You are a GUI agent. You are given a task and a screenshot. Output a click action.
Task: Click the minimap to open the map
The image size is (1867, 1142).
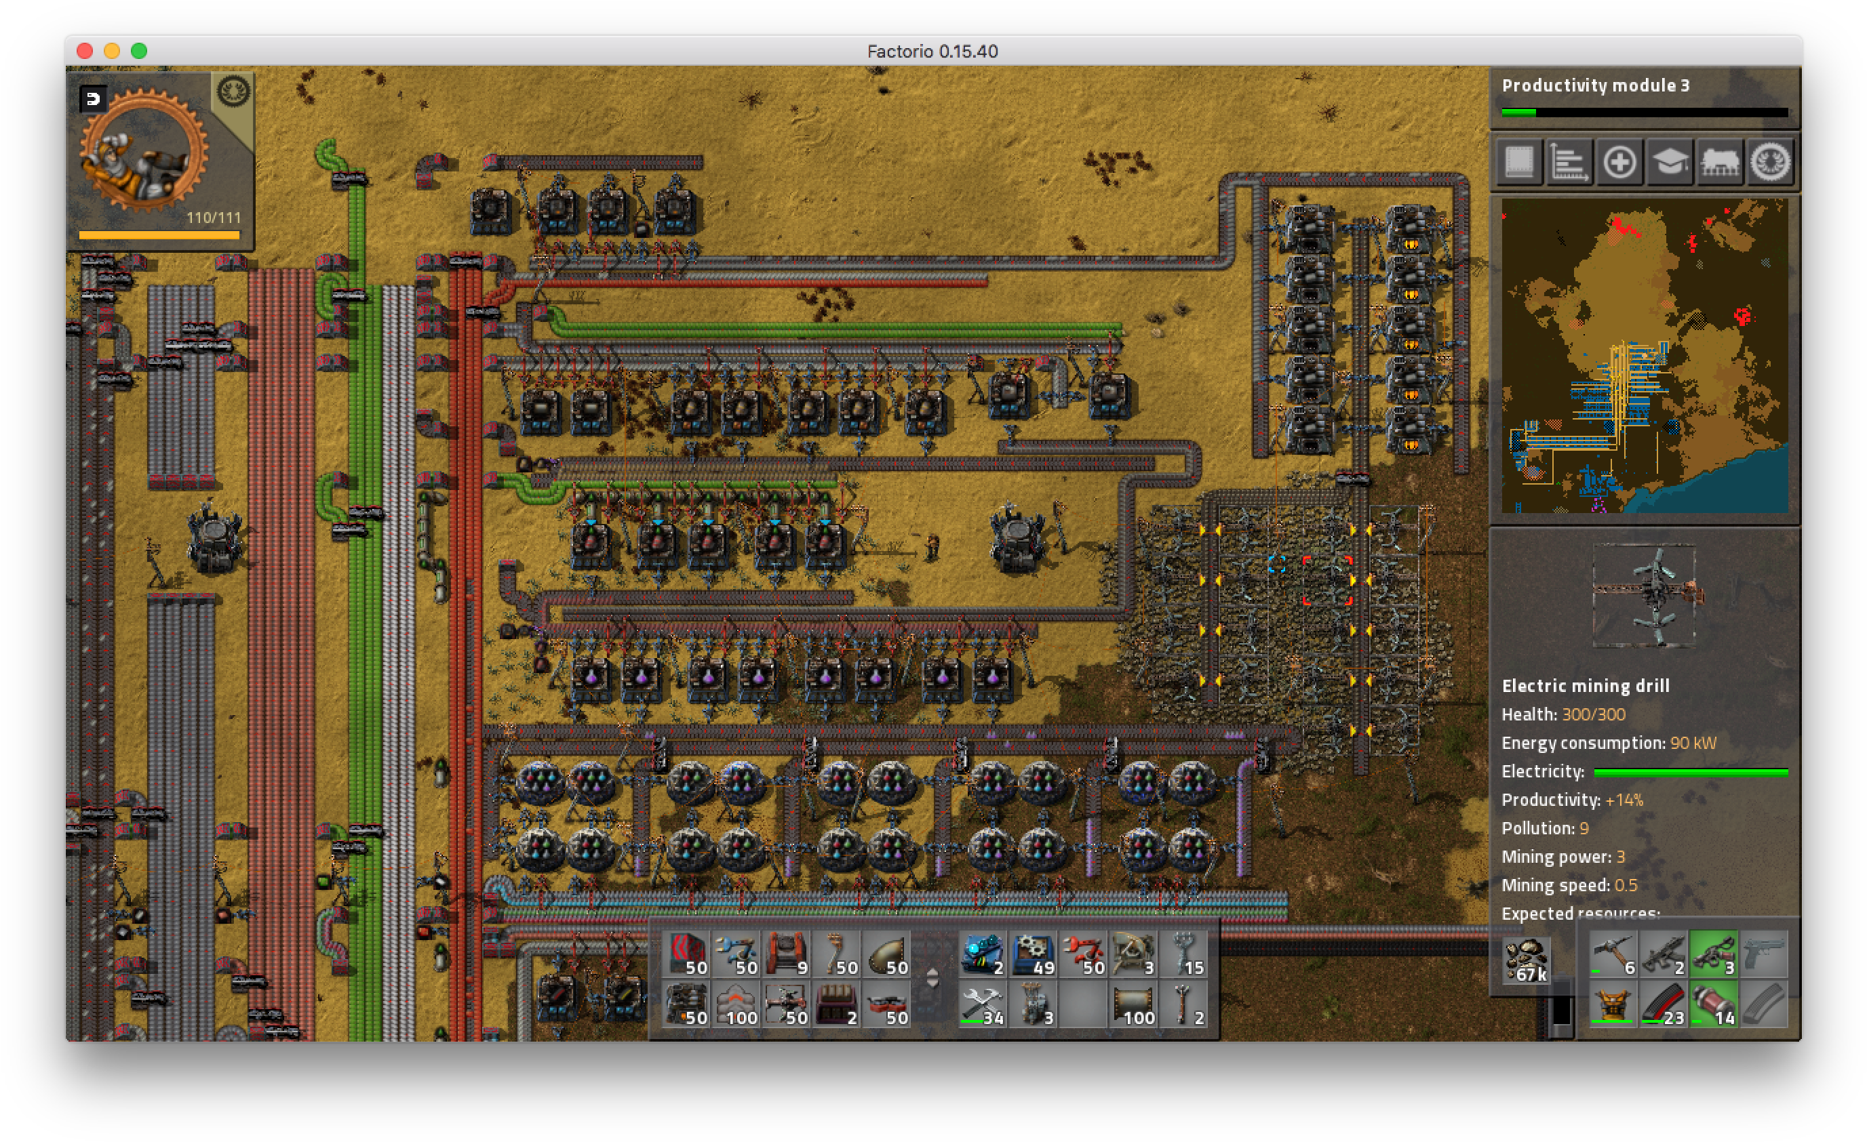pos(1645,356)
